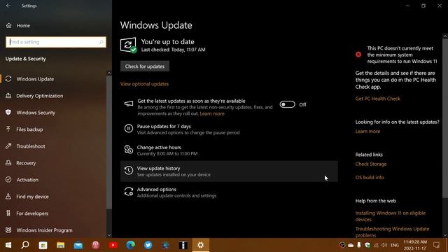Click the network tray icon
The width and height of the screenshot is (448, 252).
(x=376, y=245)
